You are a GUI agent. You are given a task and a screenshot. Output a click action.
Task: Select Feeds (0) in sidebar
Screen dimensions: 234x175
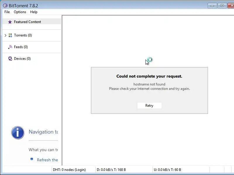pos(32,47)
